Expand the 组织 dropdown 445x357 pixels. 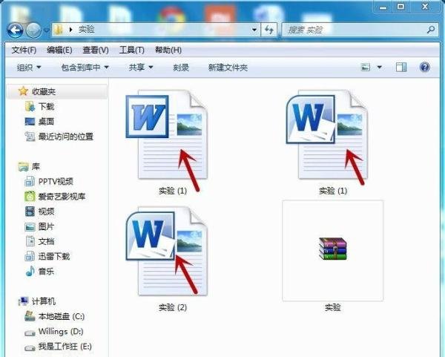(x=29, y=68)
